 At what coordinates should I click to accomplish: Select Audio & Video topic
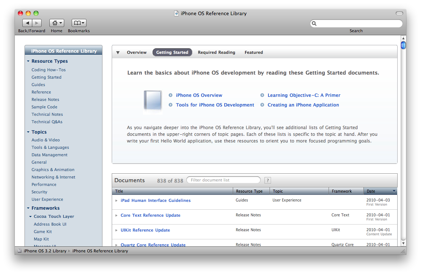tap(46, 140)
